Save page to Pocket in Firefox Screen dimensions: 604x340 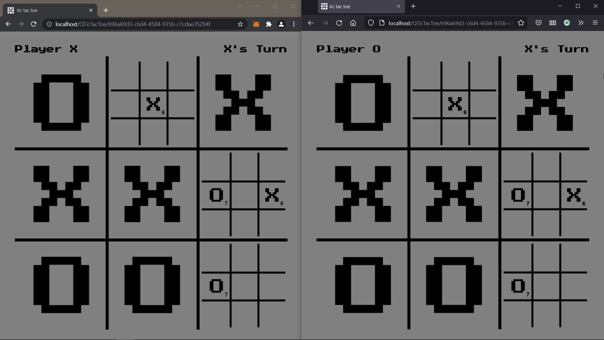[539, 23]
